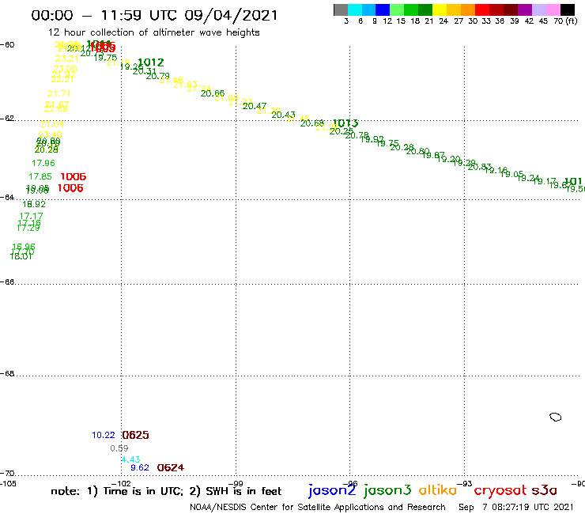The image size is (585, 514).
Task: Click the 21.71 wave height reading
Action: [59, 93]
